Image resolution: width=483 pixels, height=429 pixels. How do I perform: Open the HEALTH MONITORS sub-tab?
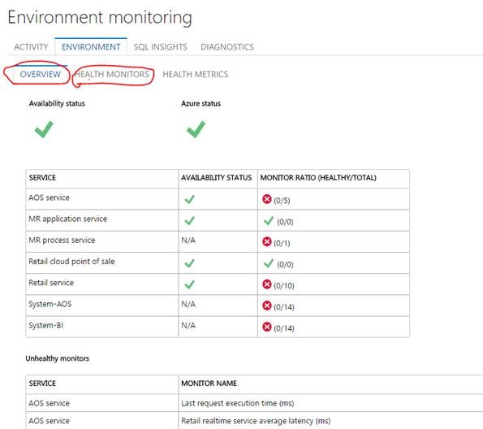point(112,74)
